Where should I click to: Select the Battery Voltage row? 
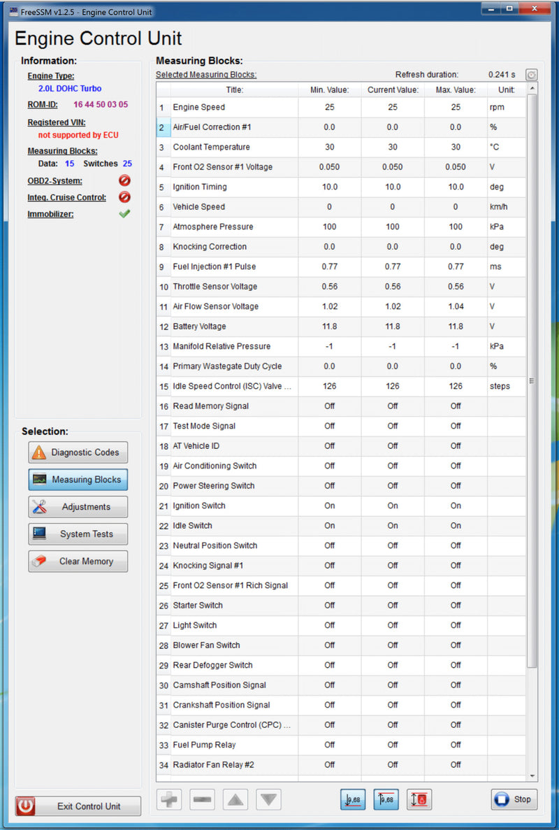point(341,327)
